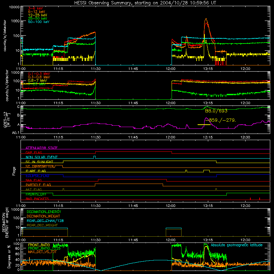Select the DECIMATION_ENERGY legend label
The height and width of the screenshot is (274, 274).
click(44, 212)
